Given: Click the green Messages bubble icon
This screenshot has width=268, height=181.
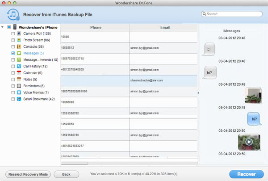Looking at the screenshot, I should (x=19, y=53).
